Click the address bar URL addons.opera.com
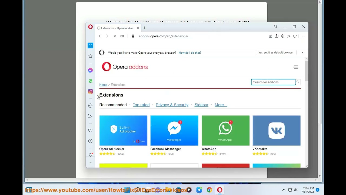346x195 pixels. pos(163,36)
